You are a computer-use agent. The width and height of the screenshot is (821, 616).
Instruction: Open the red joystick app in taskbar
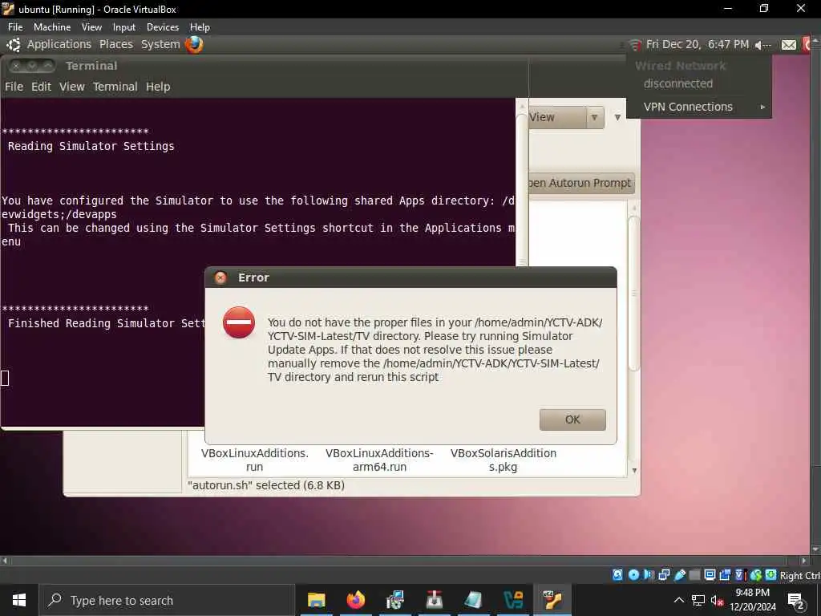(434, 600)
